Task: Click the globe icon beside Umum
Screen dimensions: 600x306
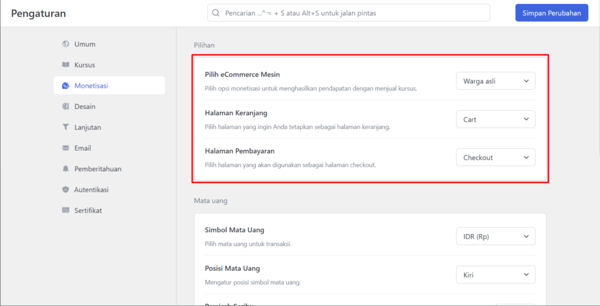Action: [66, 44]
